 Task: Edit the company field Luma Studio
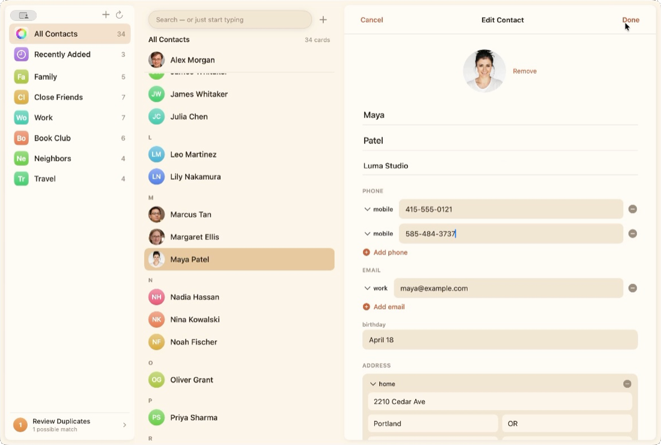pyautogui.click(x=500, y=166)
